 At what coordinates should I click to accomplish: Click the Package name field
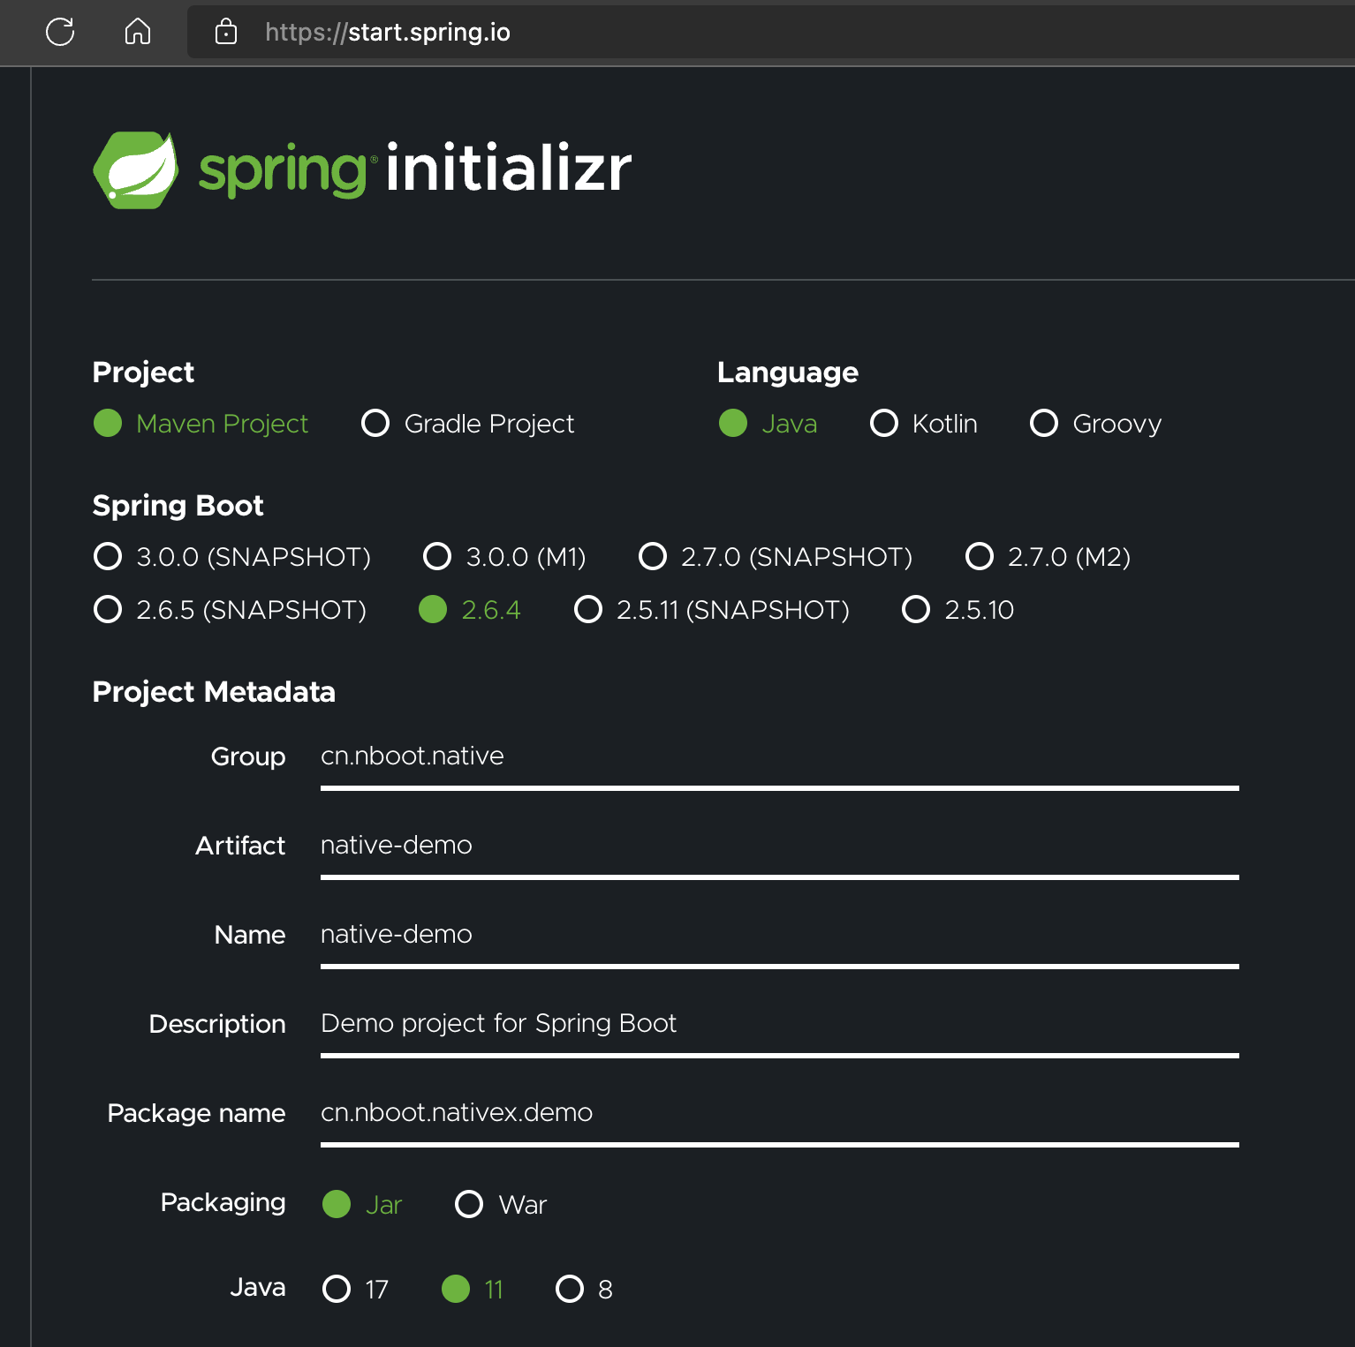pos(777,1114)
